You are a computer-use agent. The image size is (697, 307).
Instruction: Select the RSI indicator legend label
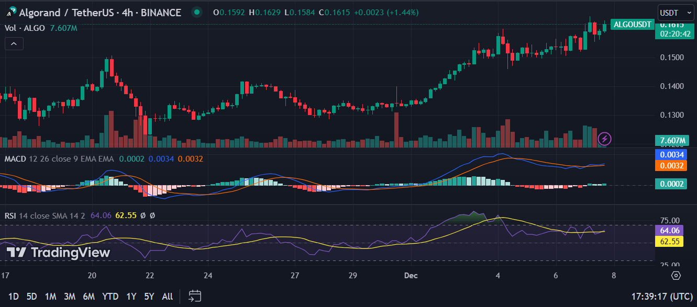click(11, 215)
